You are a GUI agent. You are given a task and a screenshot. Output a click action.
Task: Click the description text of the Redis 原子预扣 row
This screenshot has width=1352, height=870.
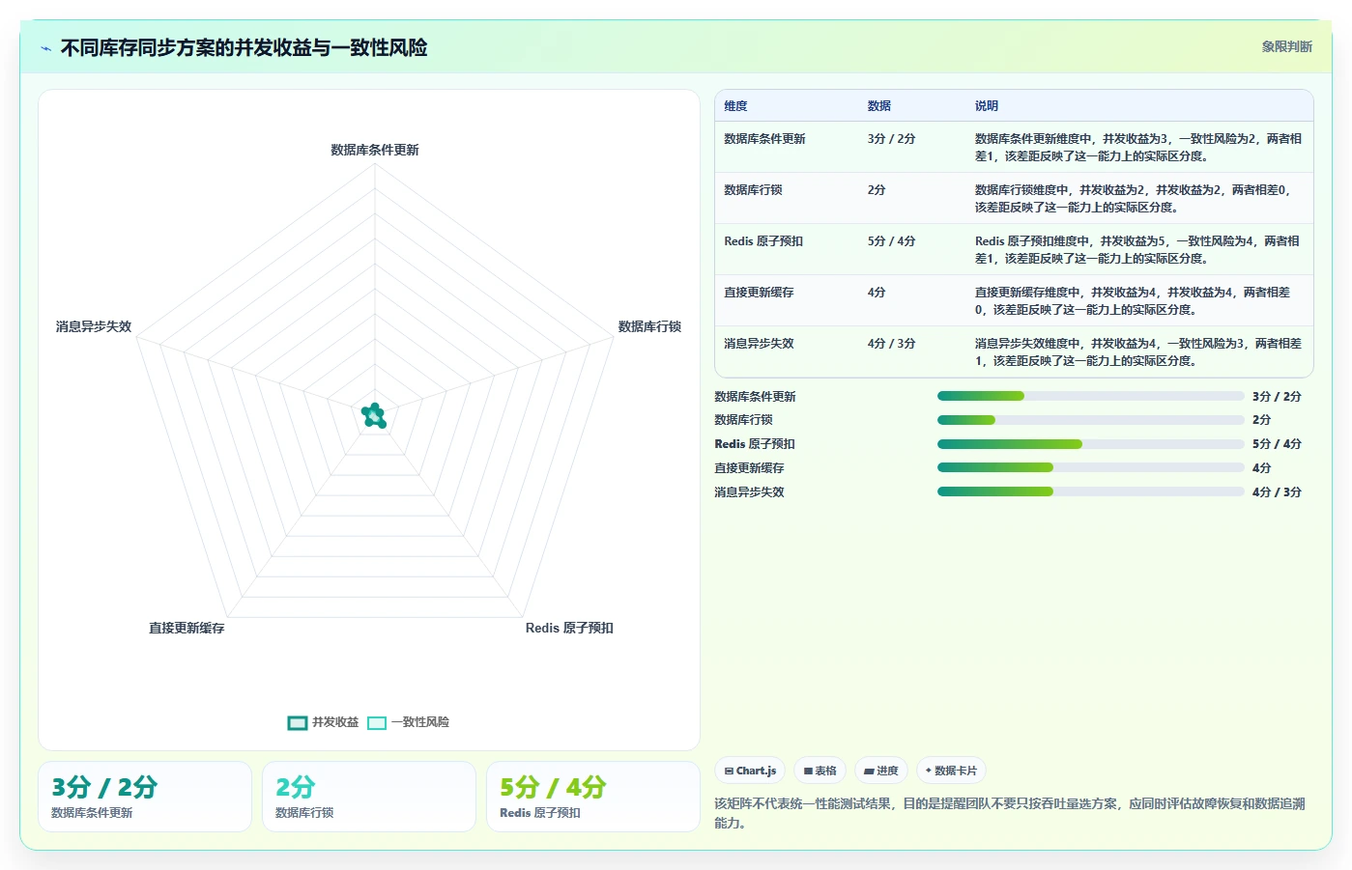1137,250
